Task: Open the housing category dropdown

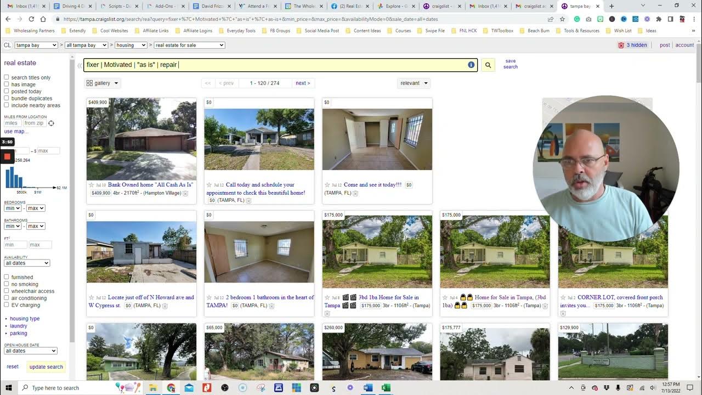Action: [x=131, y=45]
